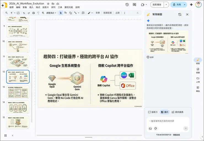Open the 插入 menu

click(31, 7)
